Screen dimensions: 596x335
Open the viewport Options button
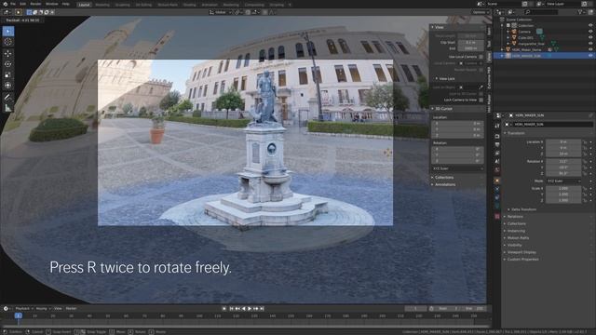481,12
